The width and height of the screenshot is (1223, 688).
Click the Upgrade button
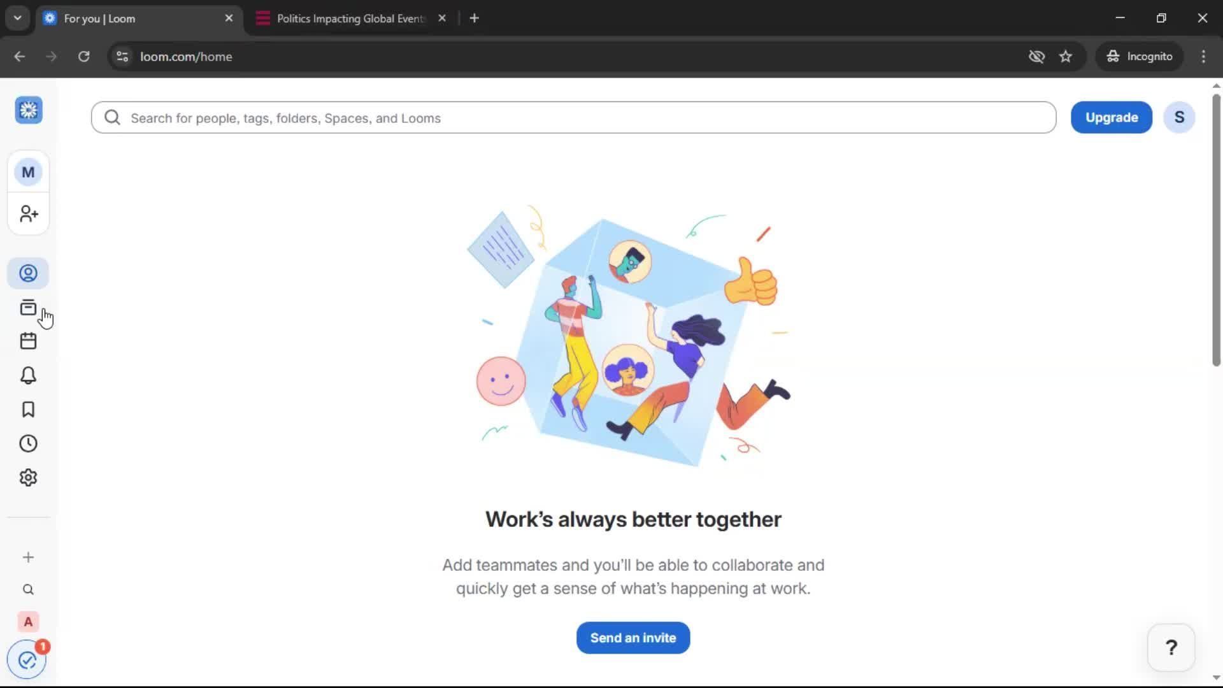click(x=1111, y=117)
